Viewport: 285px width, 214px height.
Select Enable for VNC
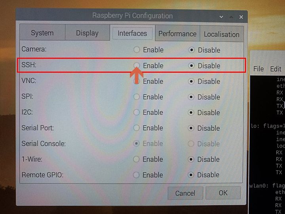pyautogui.click(x=137, y=81)
